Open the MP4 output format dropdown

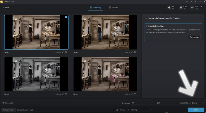click(143, 103)
